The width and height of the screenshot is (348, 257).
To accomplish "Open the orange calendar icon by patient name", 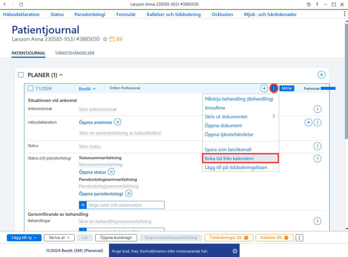I will tap(112, 39).
